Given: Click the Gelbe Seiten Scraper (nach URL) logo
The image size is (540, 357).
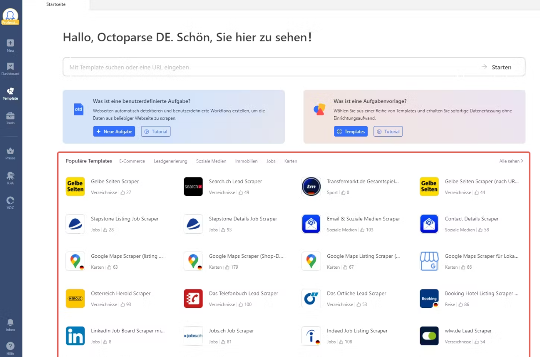Looking at the screenshot, I should (429, 187).
